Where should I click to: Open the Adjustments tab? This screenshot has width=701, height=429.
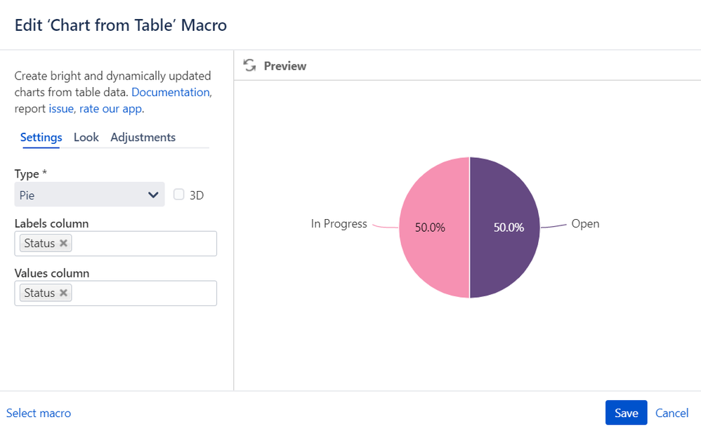[x=143, y=137]
